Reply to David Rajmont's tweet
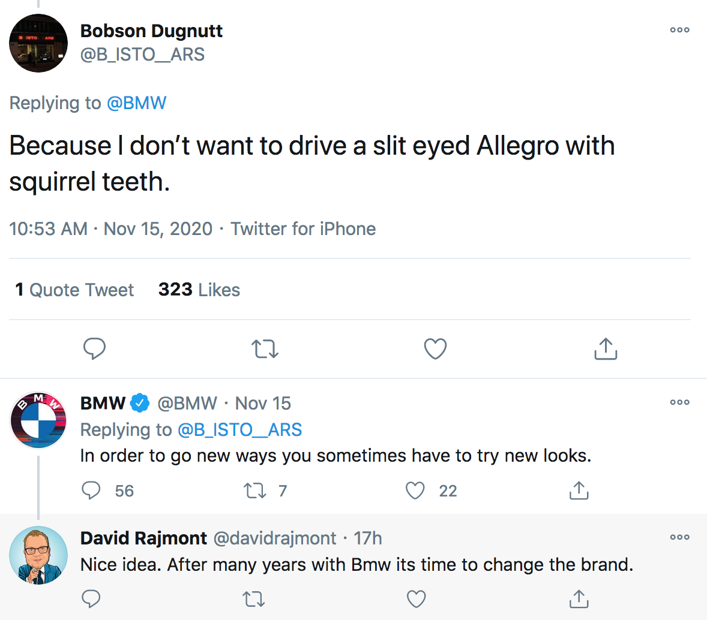The width and height of the screenshot is (707, 620). point(91,598)
